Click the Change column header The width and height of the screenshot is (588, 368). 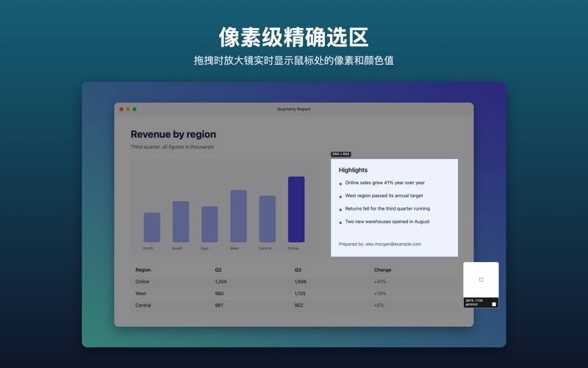tap(382, 270)
